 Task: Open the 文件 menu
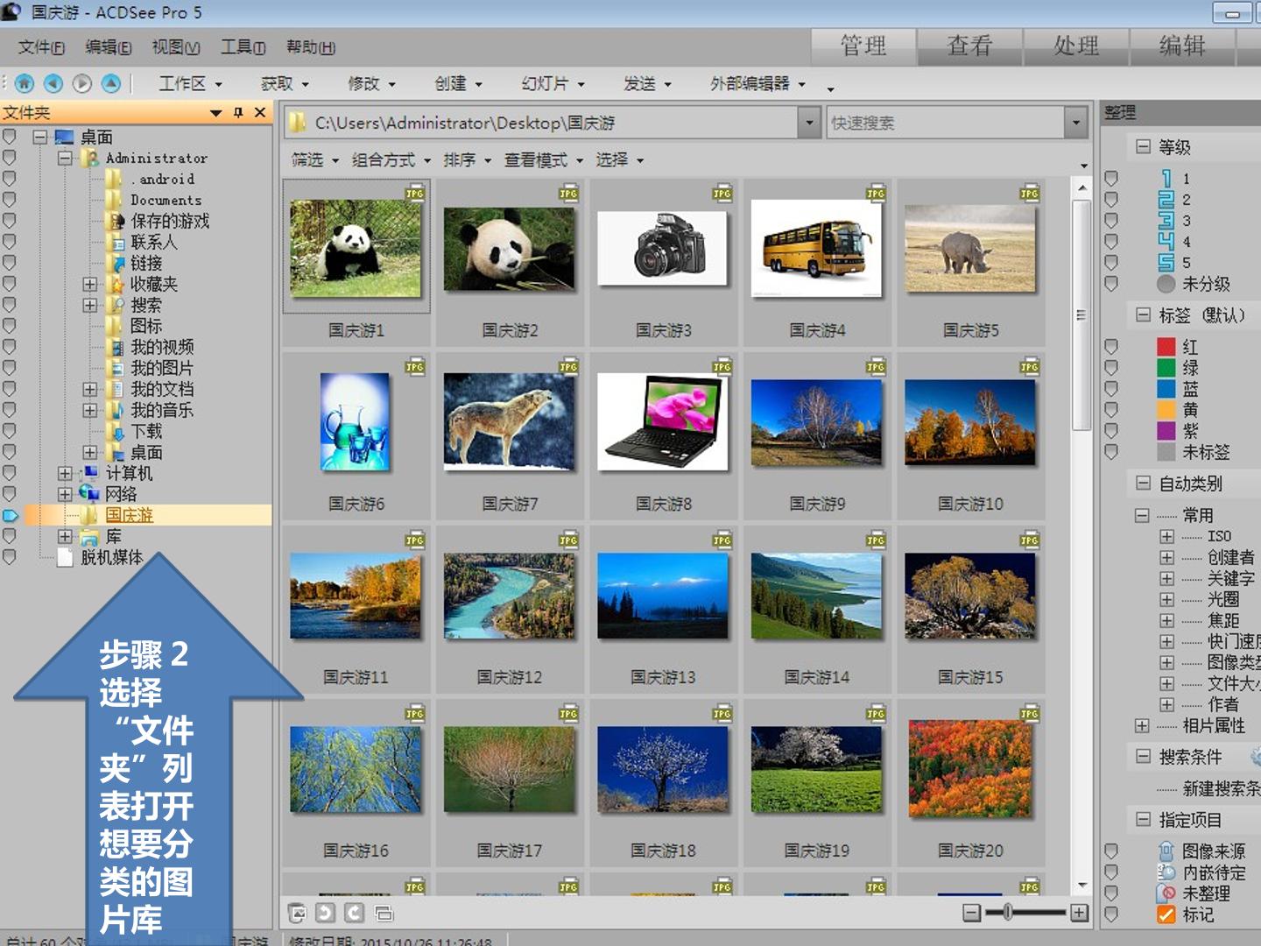click(41, 47)
